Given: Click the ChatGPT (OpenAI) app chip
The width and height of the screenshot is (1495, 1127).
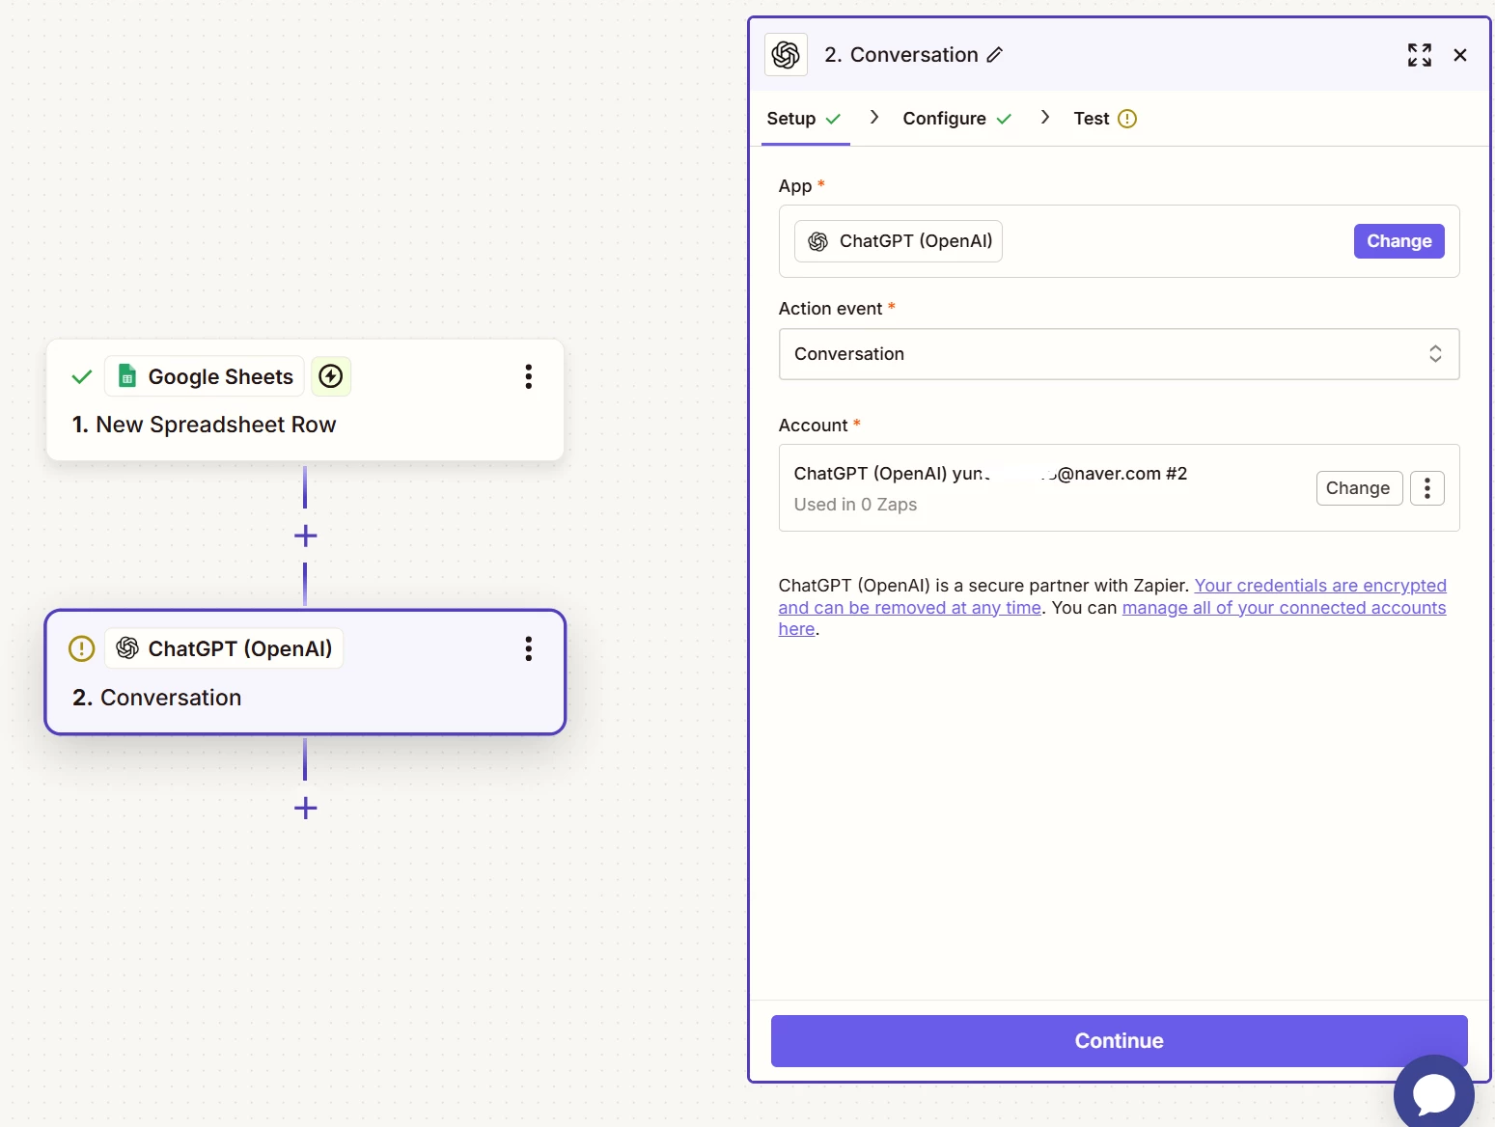Looking at the screenshot, I should tap(899, 241).
